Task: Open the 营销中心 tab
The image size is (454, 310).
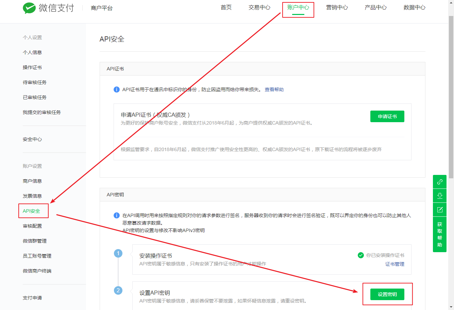Action: click(337, 7)
